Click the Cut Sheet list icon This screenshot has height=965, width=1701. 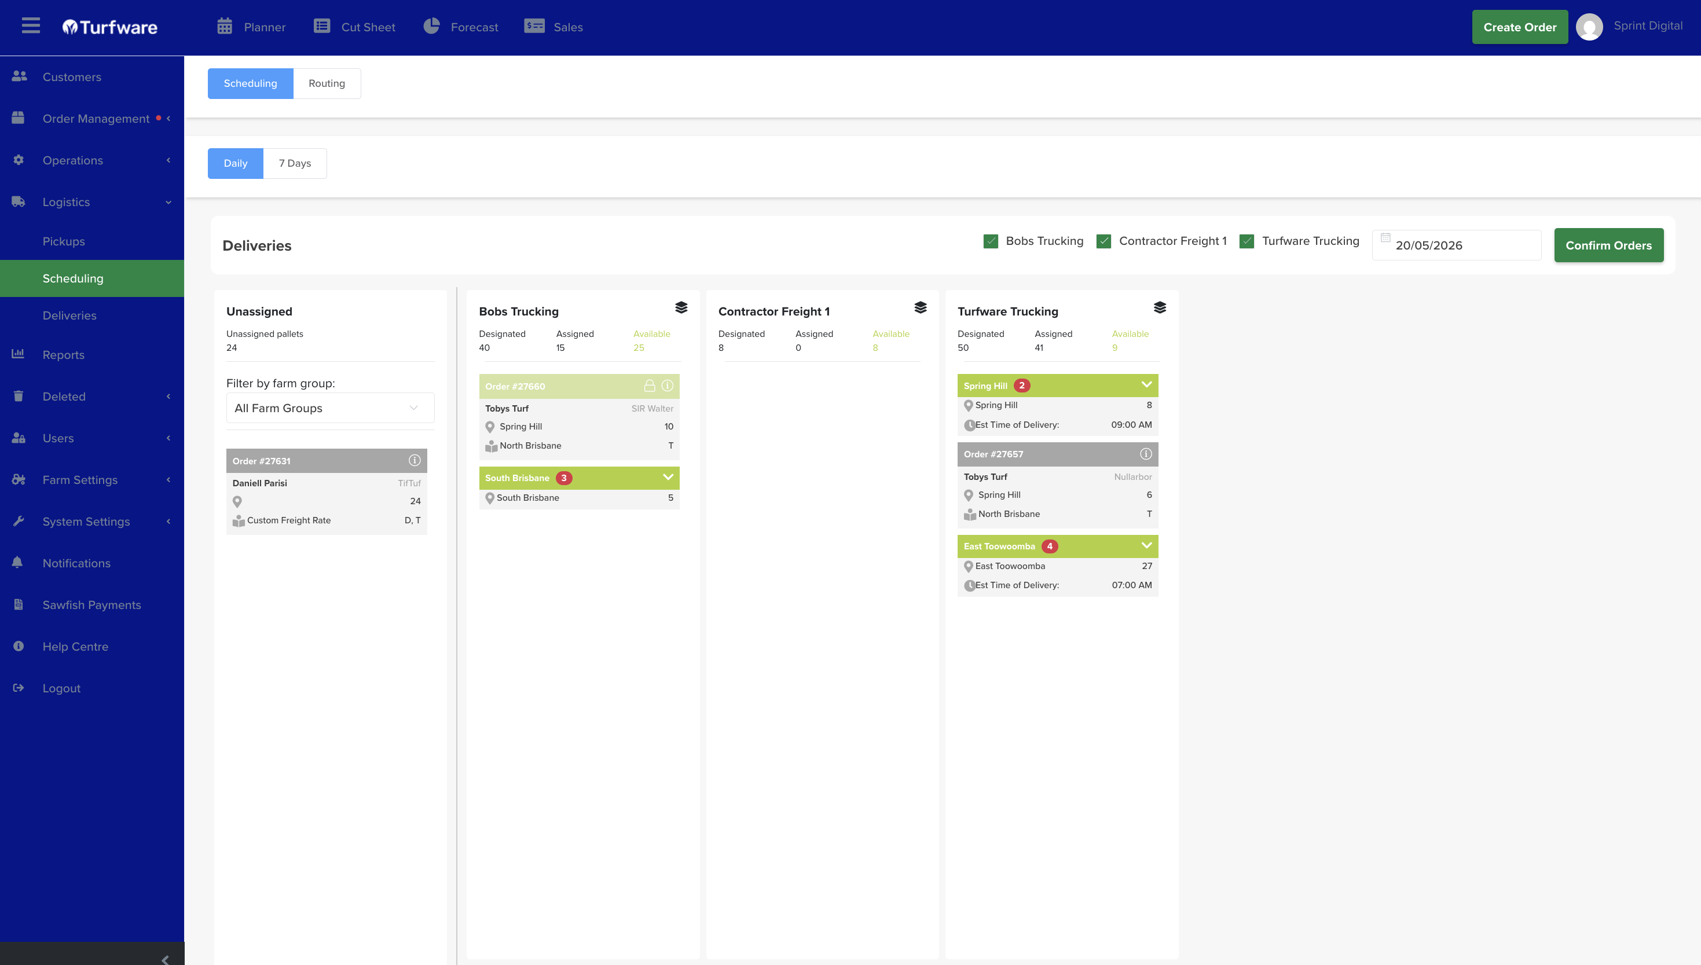tap(322, 27)
